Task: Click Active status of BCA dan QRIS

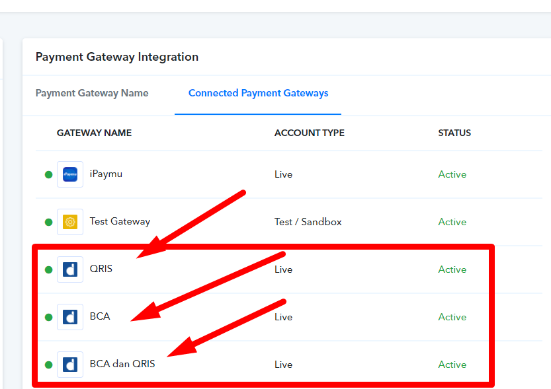Action: 452,365
